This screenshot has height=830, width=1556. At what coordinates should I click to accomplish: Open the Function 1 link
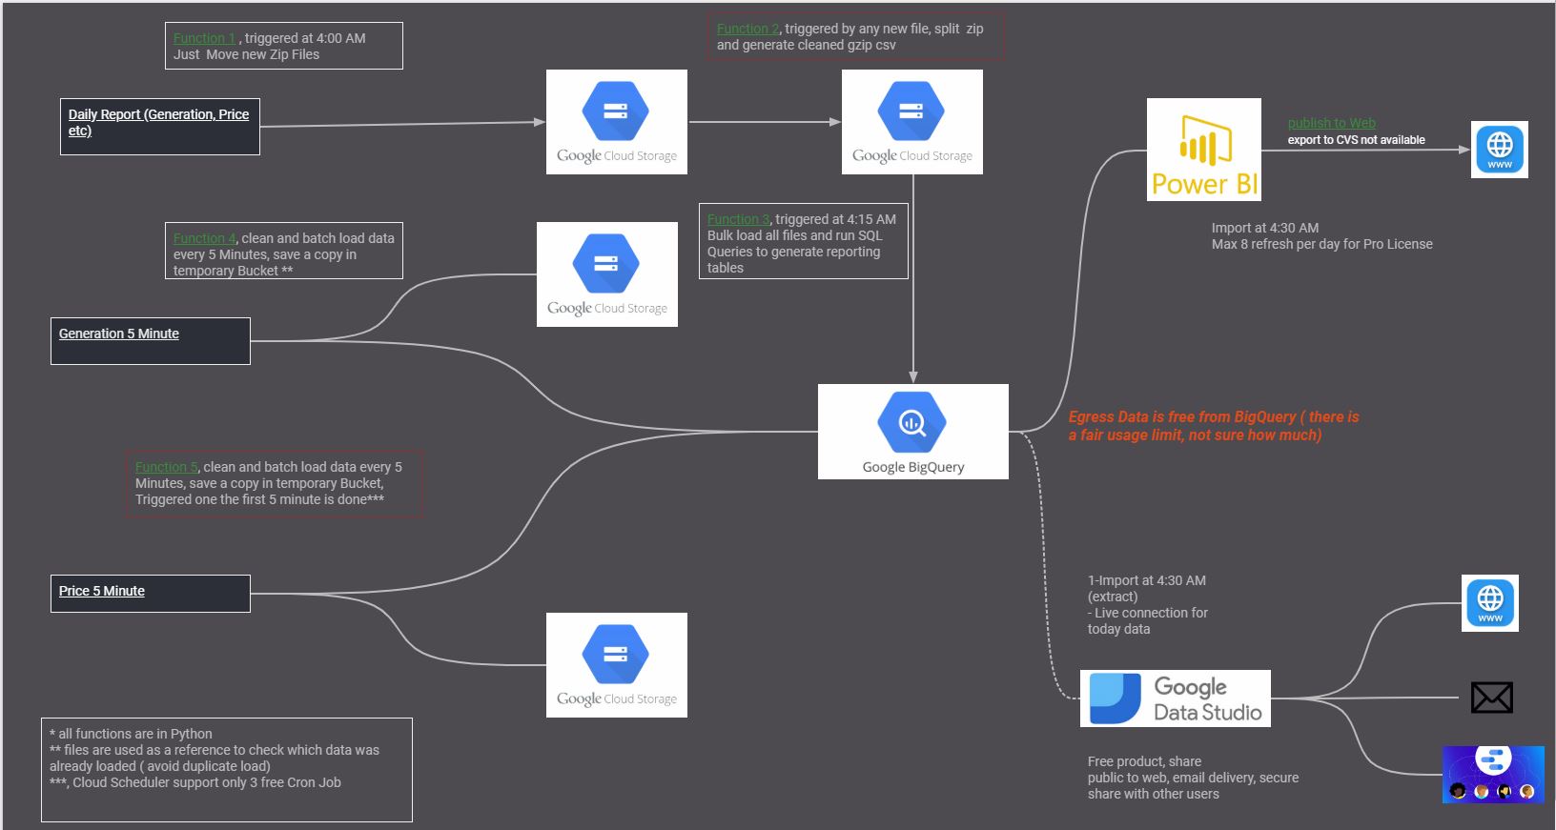pyautogui.click(x=204, y=38)
